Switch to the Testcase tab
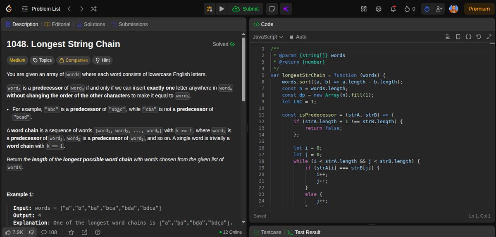The height and width of the screenshot is (237, 496). point(267,232)
